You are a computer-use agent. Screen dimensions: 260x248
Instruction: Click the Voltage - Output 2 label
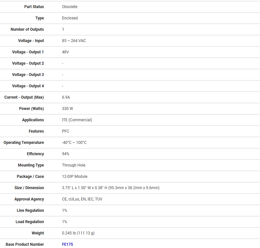pyautogui.click(x=28, y=63)
